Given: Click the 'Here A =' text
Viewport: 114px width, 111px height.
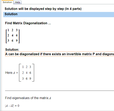Looking at the screenshot, I should tap(12, 73).
